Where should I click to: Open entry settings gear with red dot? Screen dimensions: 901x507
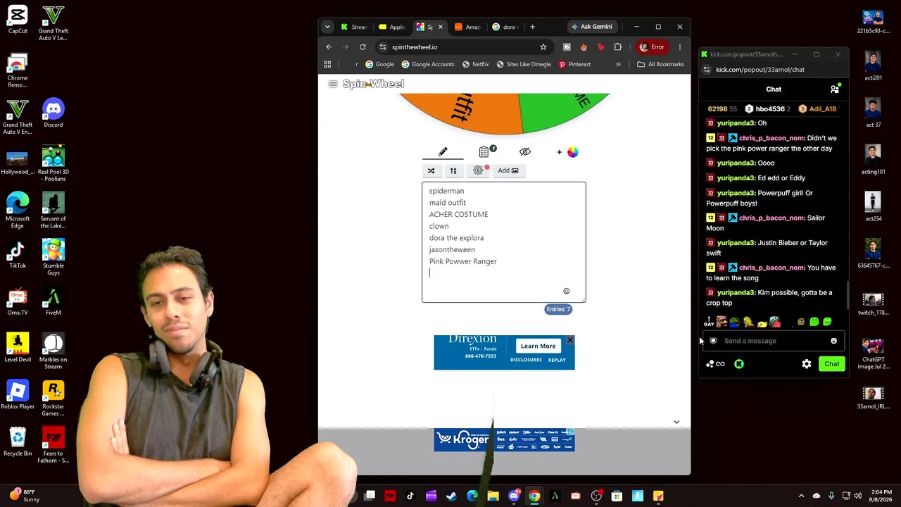tap(479, 170)
